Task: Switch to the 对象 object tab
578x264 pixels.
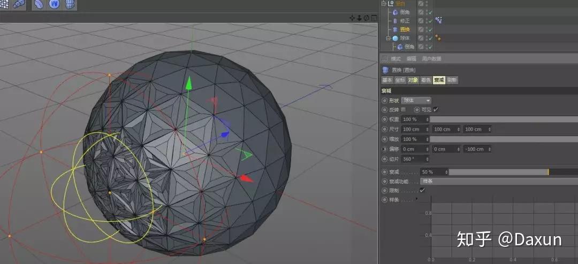Action: point(413,80)
